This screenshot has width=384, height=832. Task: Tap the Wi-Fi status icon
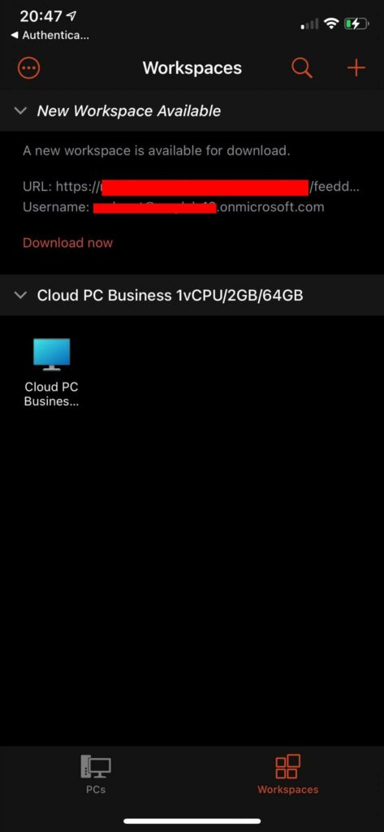tap(332, 24)
